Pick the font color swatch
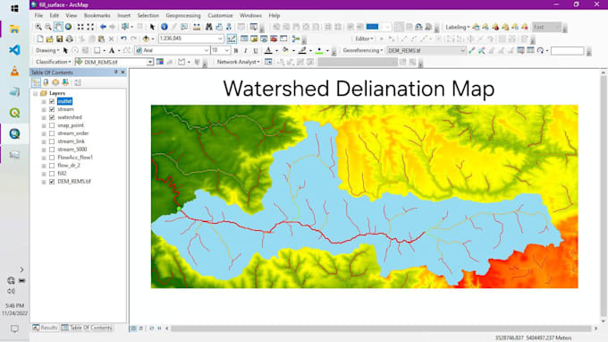608x342 pixels. [268, 50]
